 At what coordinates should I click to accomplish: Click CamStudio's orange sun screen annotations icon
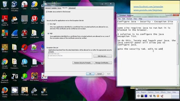pyautogui.click(x=158, y=96)
